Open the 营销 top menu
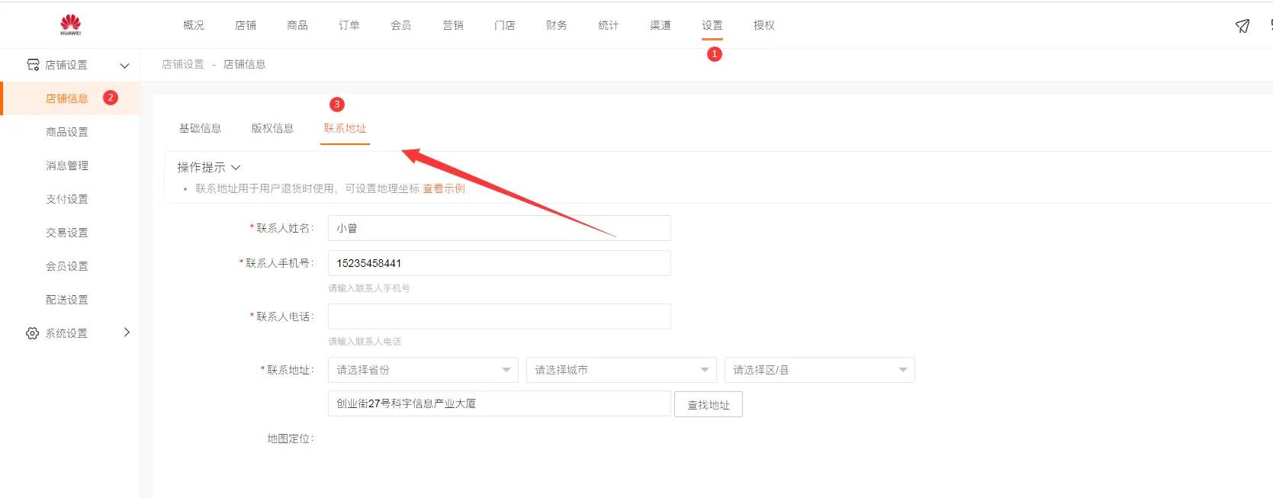 [x=452, y=25]
